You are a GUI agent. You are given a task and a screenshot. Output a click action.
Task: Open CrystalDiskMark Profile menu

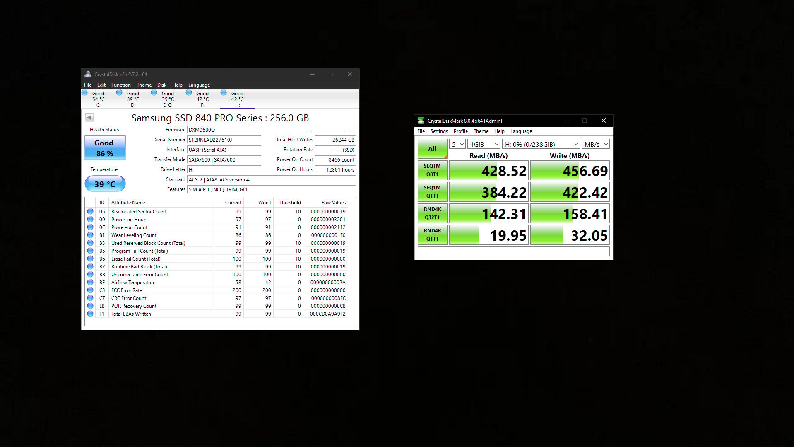click(461, 131)
